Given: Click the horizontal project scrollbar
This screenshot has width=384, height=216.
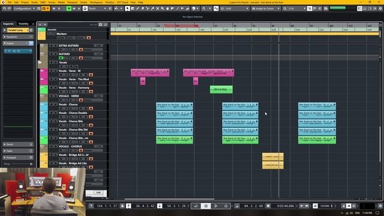Looking at the screenshot, I should pyautogui.click(x=169, y=199).
